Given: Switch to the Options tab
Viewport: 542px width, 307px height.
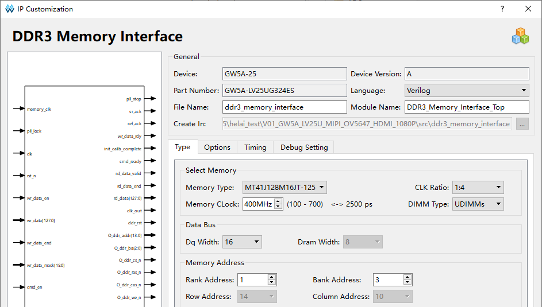Looking at the screenshot, I should (x=217, y=147).
